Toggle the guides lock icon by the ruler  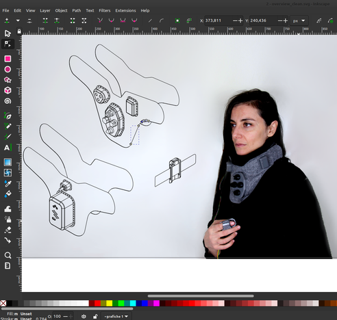19,31
